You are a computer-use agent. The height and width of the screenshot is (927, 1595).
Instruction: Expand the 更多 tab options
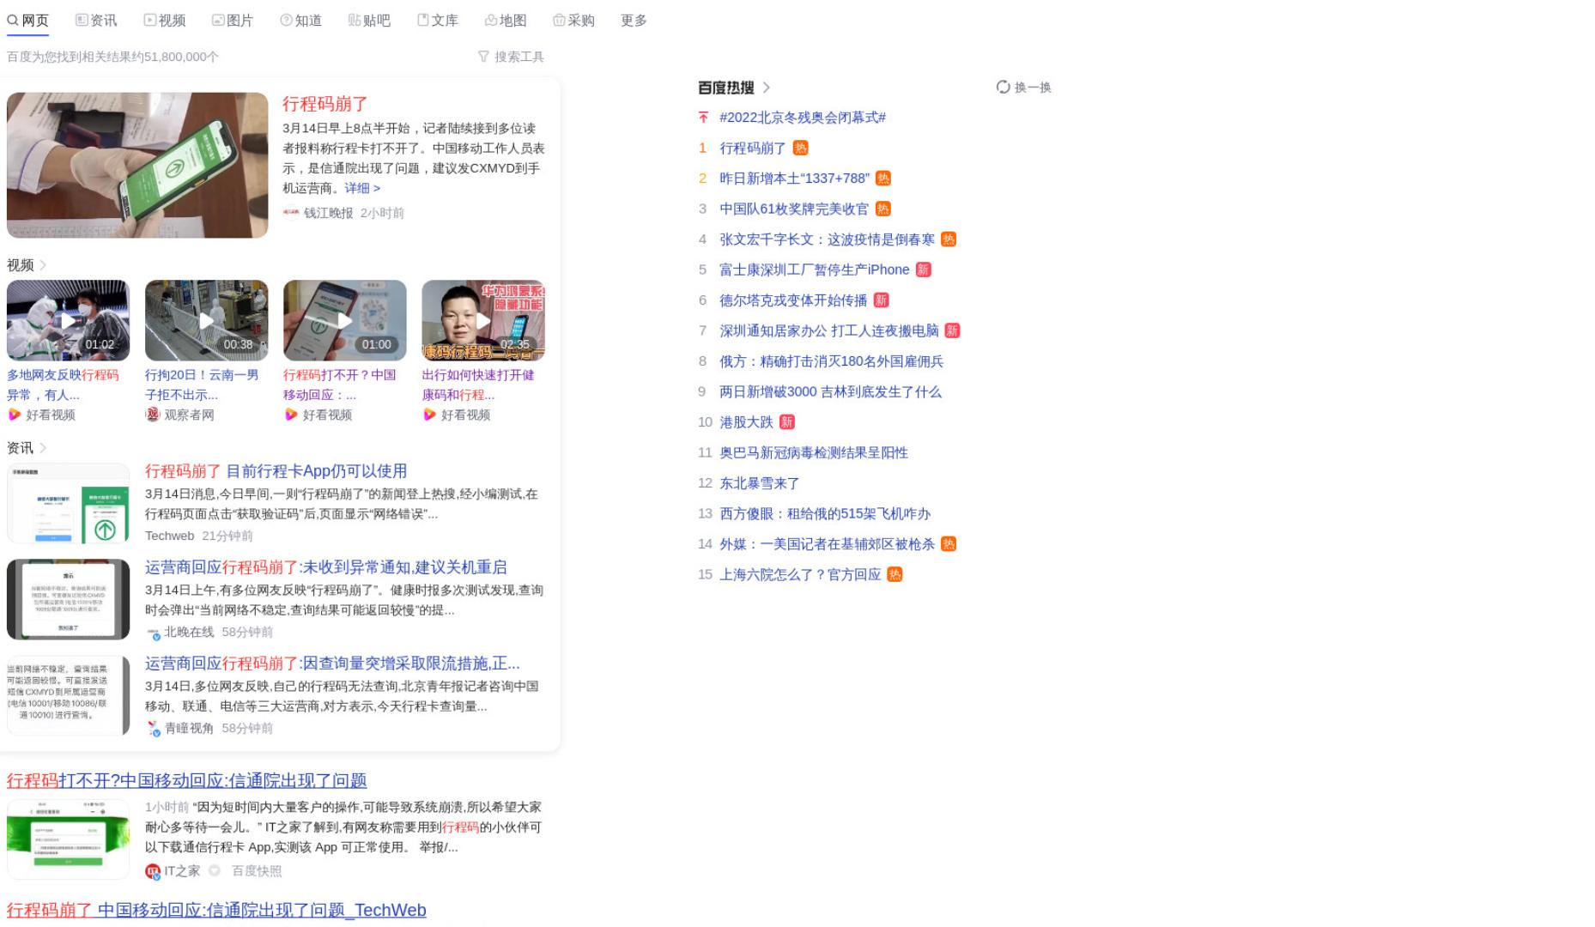634,20
